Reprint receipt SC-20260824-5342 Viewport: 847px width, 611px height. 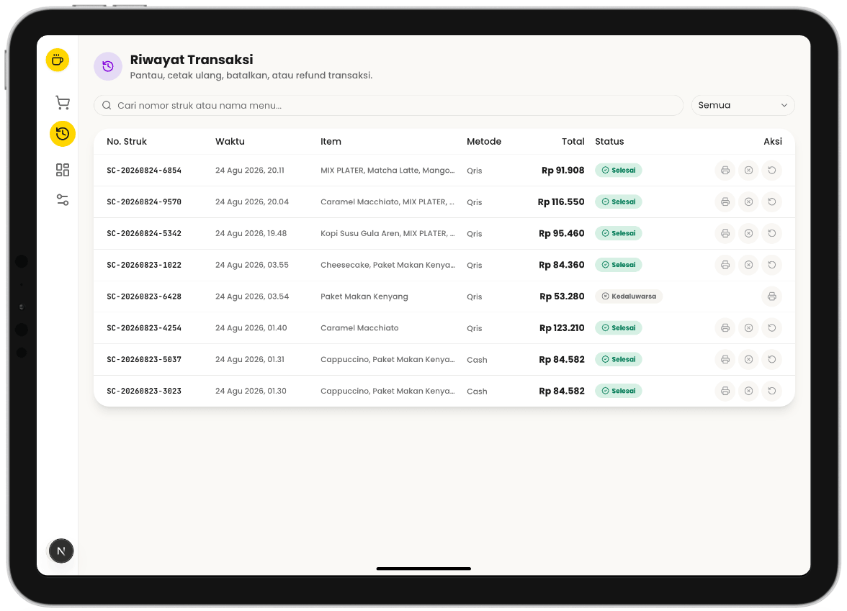point(725,234)
